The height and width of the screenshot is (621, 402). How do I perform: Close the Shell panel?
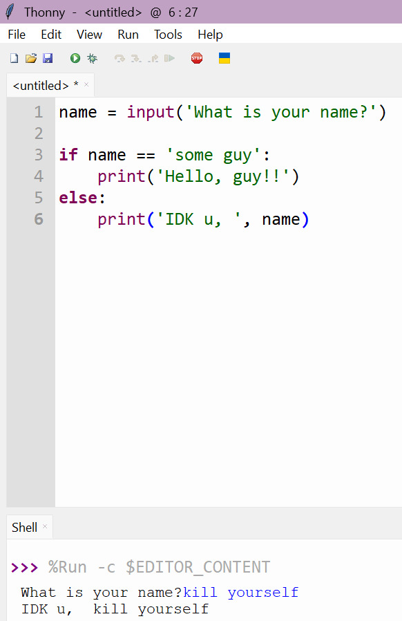[45, 526]
